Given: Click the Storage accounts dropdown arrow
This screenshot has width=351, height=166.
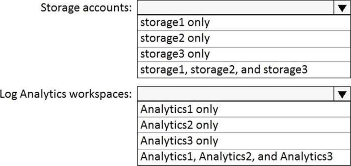Looking at the screenshot, I should click(x=340, y=8).
